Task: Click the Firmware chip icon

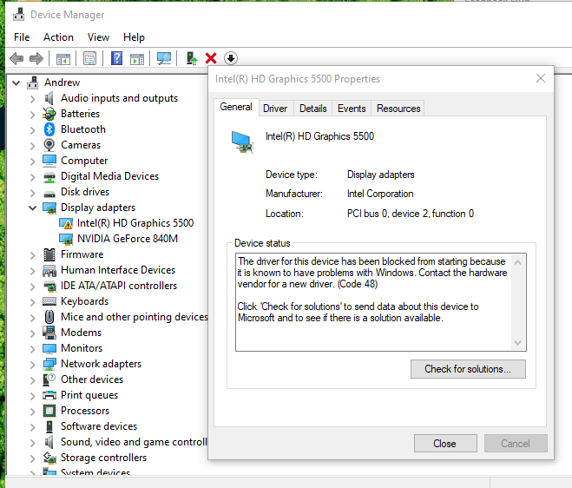Action: (49, 254)
